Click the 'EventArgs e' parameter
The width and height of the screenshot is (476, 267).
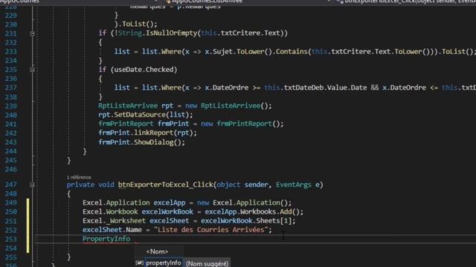click(297, 185)
